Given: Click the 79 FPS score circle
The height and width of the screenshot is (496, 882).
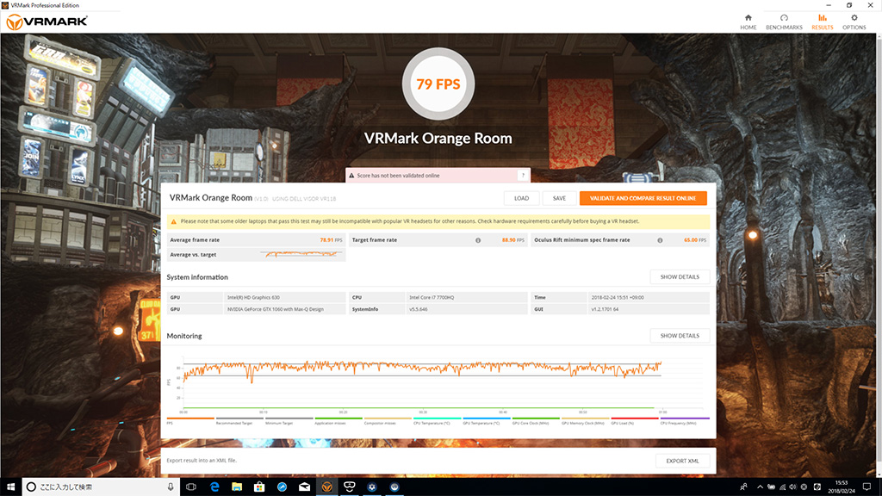Looking at the screenshot, I should [x=438, y=84].
